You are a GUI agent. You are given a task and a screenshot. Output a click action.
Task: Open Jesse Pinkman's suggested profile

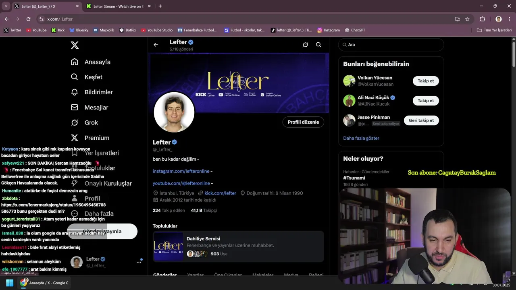[x=374, y=117]
